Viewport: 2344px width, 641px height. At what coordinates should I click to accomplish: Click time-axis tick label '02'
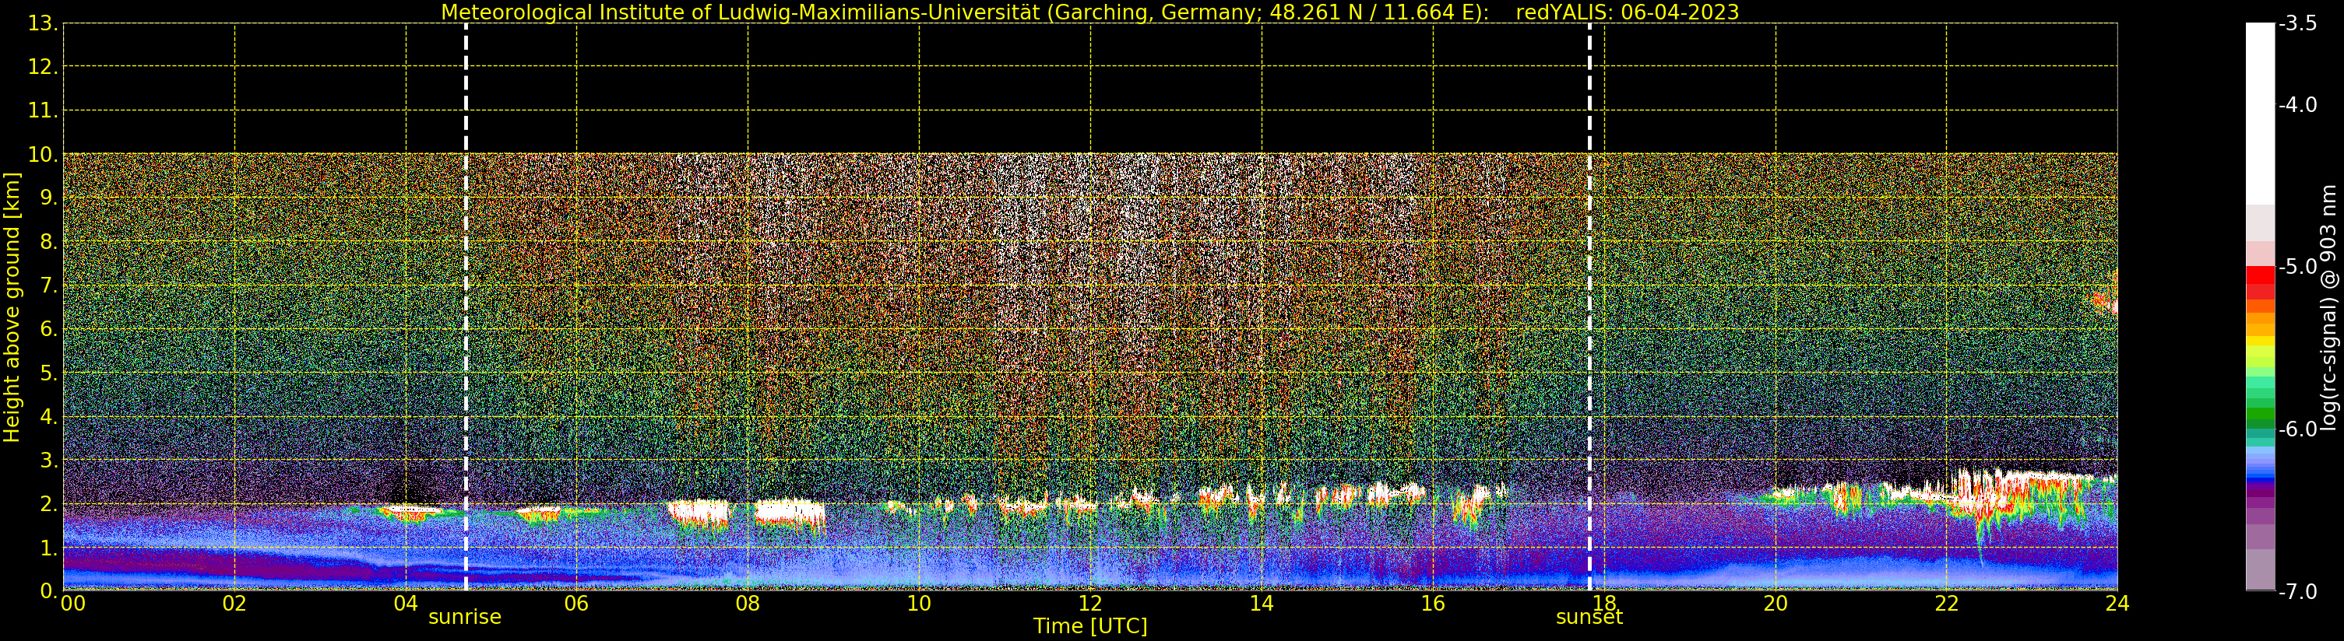[234, 603]
